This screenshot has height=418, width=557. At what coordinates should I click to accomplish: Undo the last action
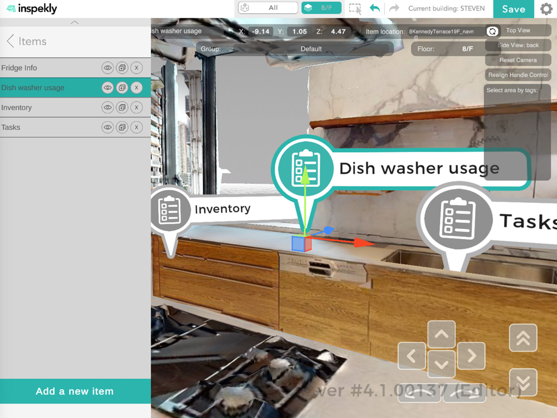375,8
